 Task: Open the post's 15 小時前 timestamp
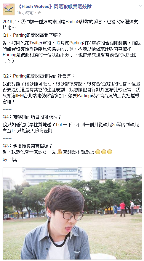coord(25,13)
